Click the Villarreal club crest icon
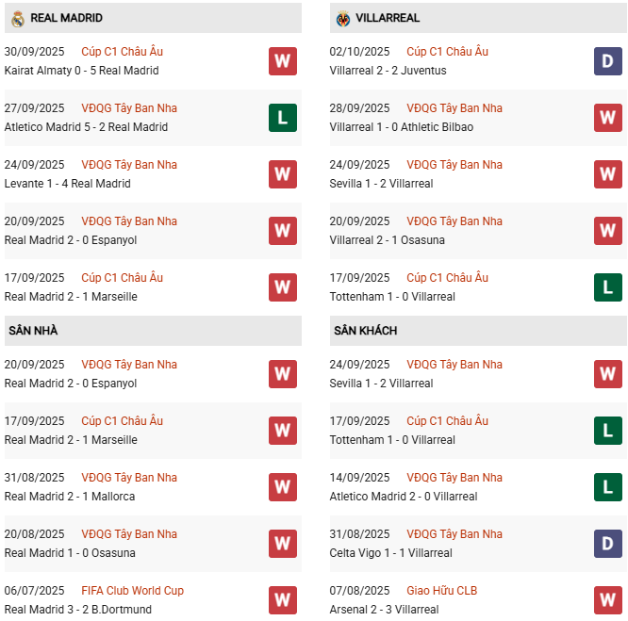The image size is (628, 621). click(343, 18)
